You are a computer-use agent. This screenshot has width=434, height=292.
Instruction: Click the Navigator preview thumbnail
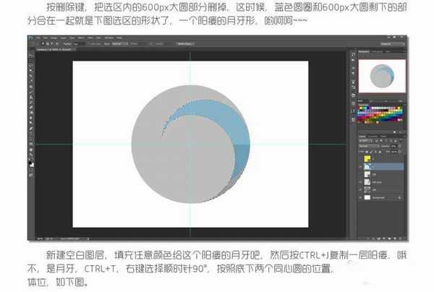coord(383,75)
